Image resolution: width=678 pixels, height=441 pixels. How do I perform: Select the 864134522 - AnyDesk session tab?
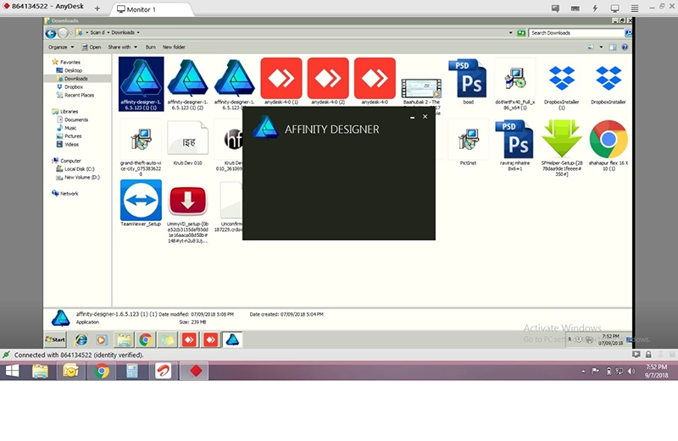tap(44, 7)
